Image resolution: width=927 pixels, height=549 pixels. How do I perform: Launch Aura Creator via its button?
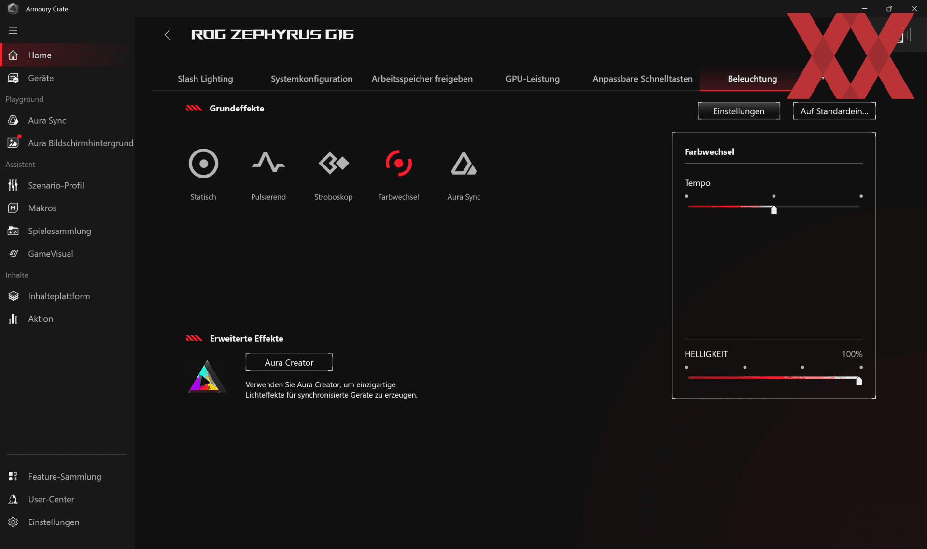289,362
